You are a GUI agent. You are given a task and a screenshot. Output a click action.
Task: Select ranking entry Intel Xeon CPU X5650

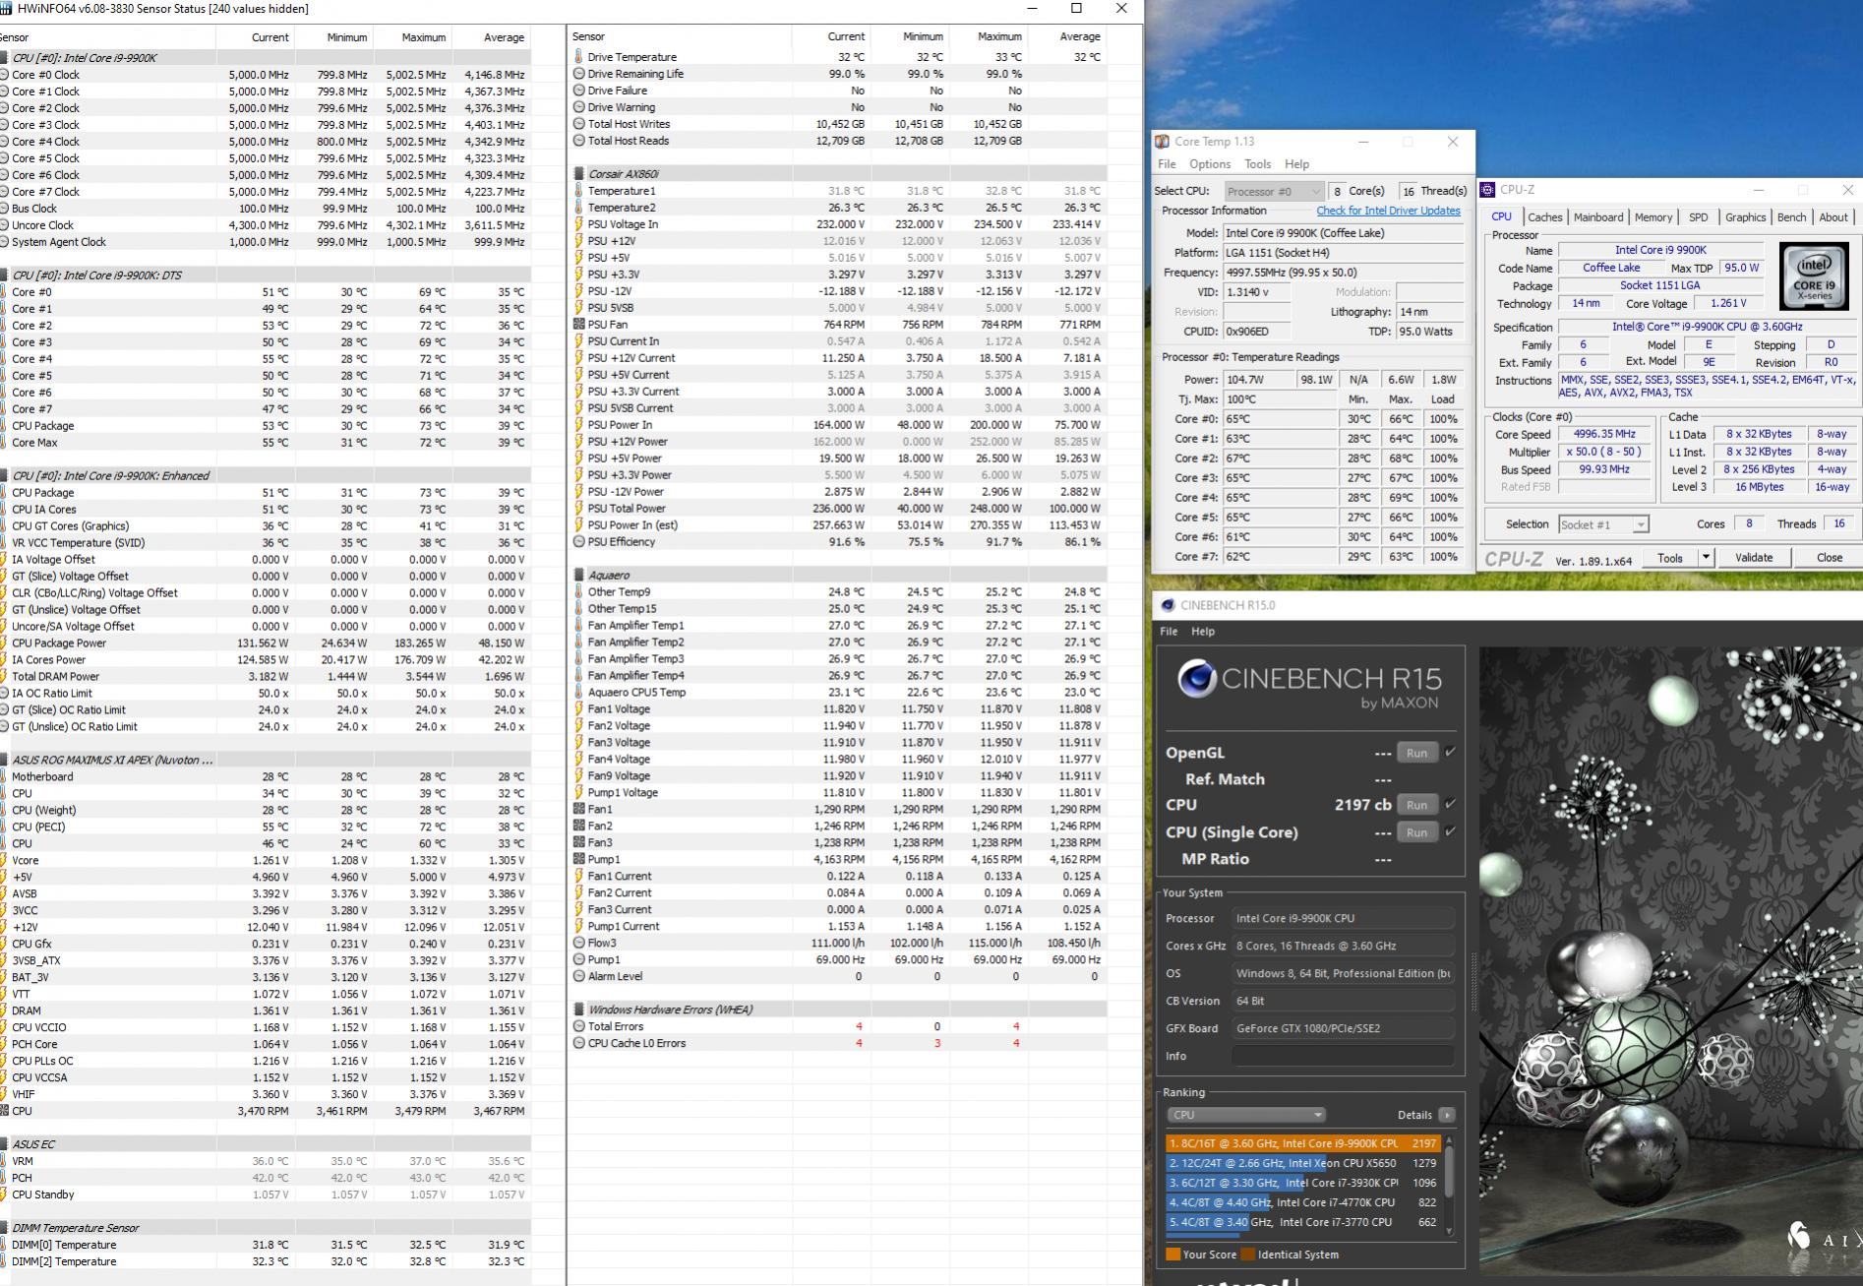click(x=1302, y=1163)
